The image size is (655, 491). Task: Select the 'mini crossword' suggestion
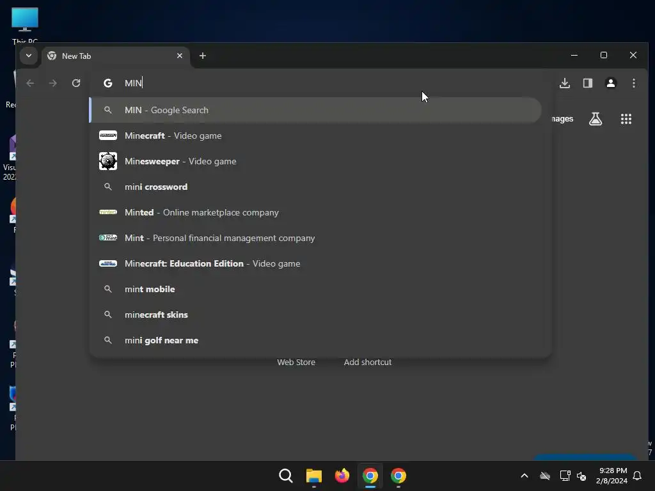(316, 187)
